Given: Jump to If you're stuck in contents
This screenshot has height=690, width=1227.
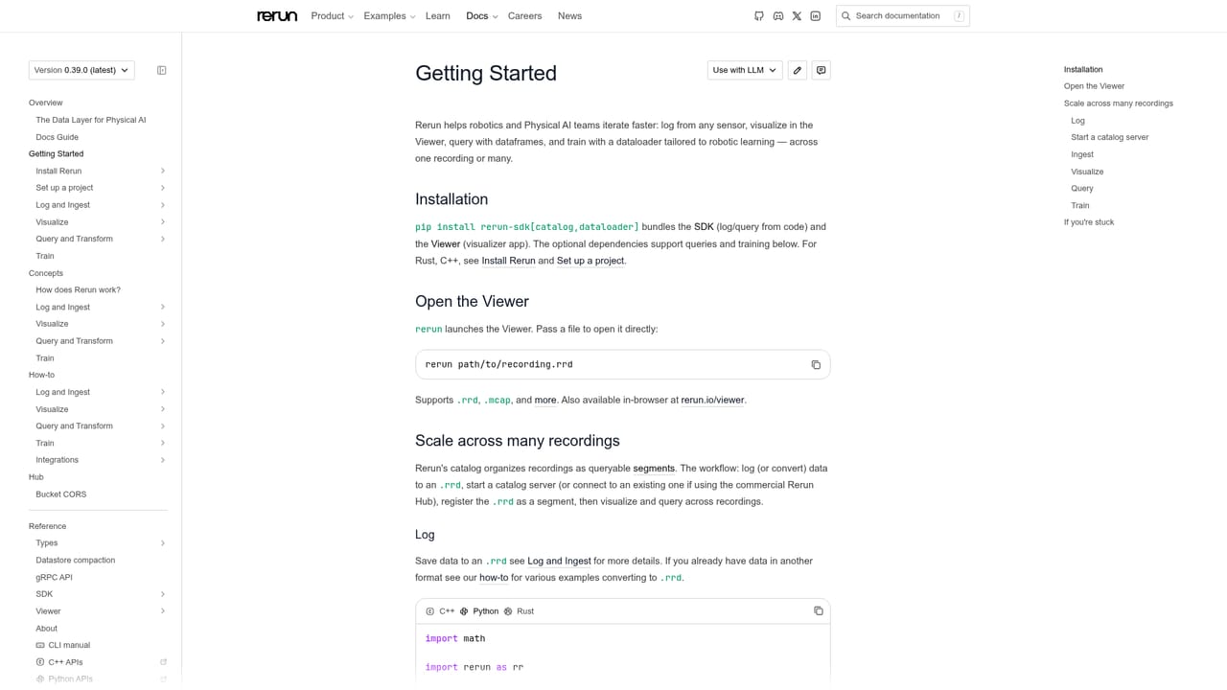Looking at the screenshot, I should [1089, 222].
